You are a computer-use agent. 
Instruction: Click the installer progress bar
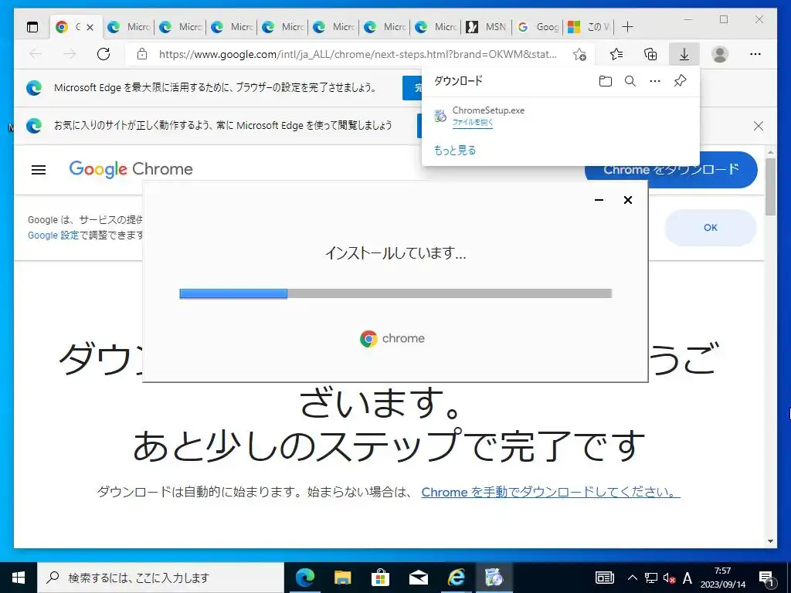pyautogui.click(x=395, y=293)
